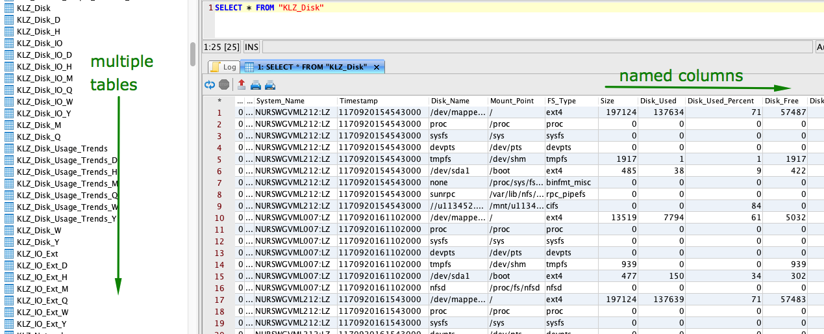
Task: Select the KLZ_Disk_Usage_Trends_M table
Action: pos(67,183)
